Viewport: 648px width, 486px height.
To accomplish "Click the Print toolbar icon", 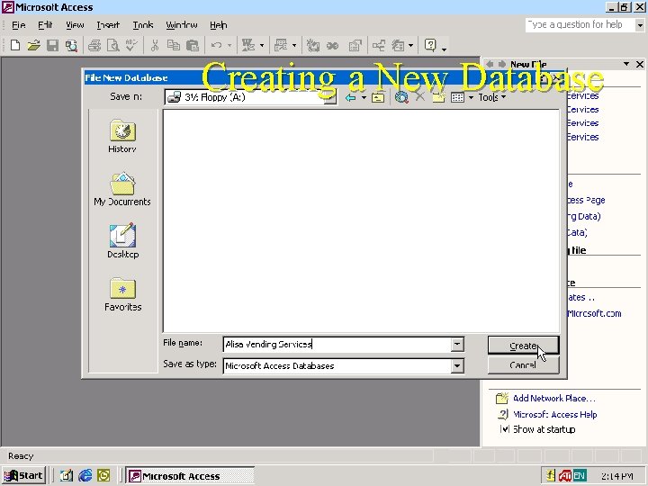I will click(x=94, y=45).
